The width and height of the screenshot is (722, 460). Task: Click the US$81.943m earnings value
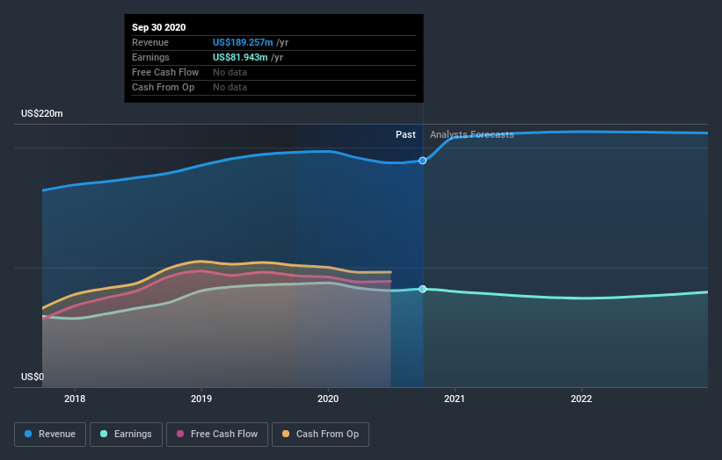coord(240,57)
